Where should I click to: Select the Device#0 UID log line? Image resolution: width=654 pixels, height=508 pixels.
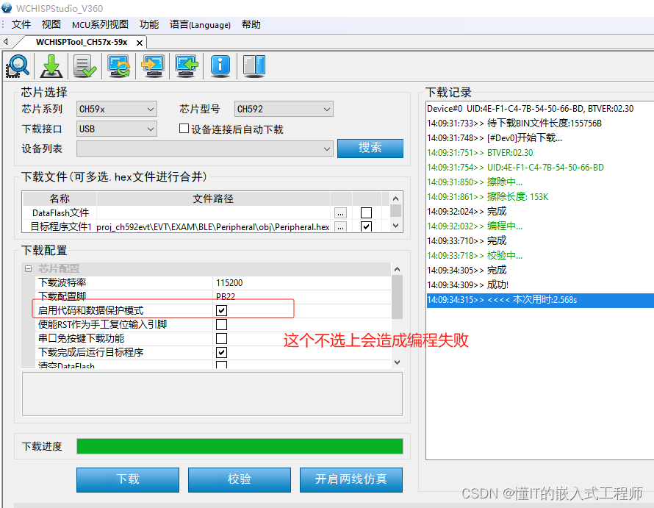click(540, 109)
